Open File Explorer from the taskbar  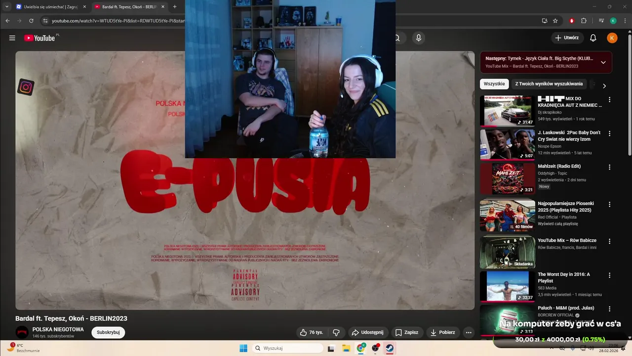click(x=346, y=348)
